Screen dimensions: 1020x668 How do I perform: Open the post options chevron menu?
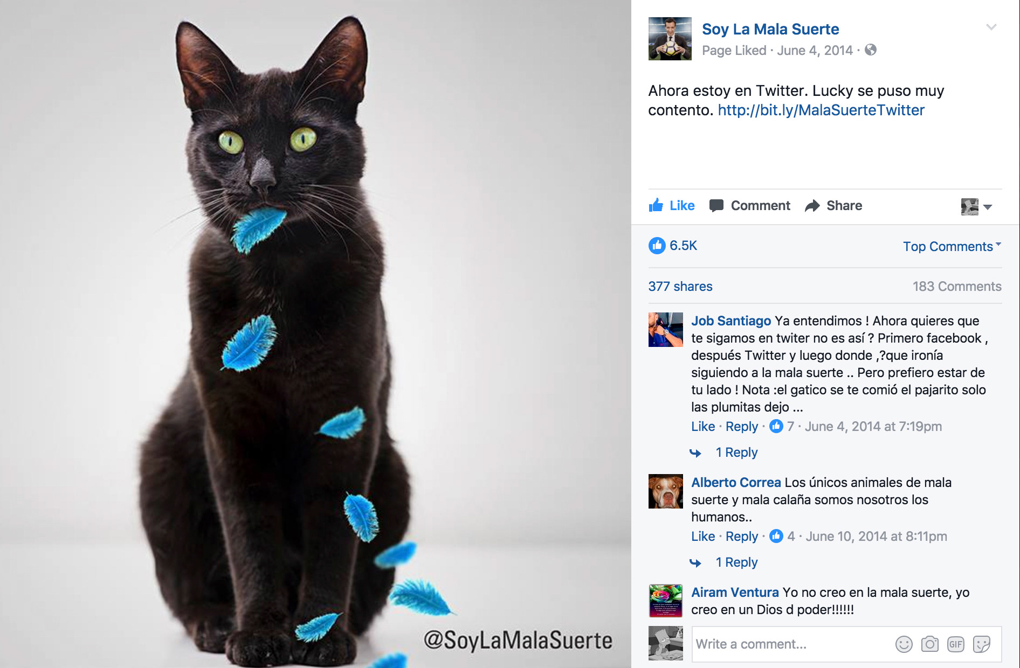[991, 27]
